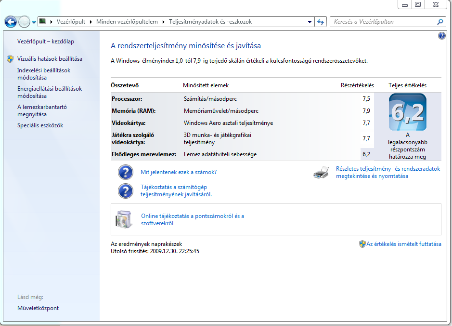Maximize the window using restore button

coord(418,4)
